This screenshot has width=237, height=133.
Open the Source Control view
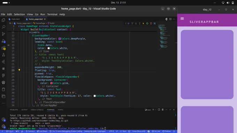3,34
